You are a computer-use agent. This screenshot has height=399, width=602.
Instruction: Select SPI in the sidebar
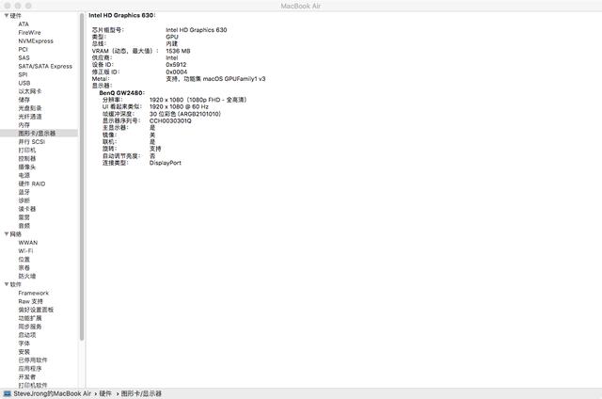tap(23, 74)
